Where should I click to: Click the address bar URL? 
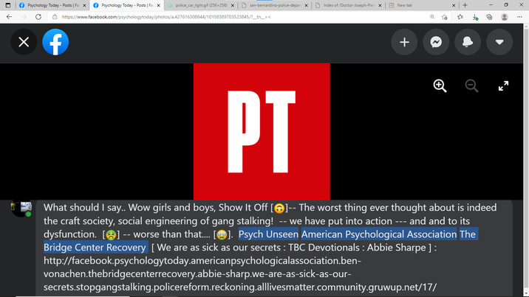pos(166,17)
